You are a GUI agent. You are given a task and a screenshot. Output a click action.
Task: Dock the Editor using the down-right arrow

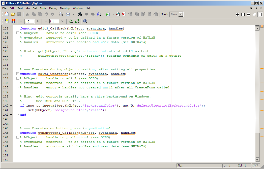point(251,8)
